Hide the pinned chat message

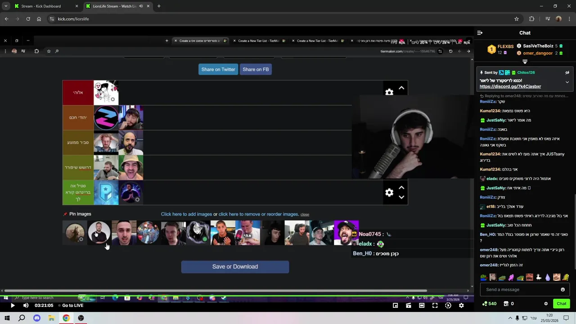[567, 72]
